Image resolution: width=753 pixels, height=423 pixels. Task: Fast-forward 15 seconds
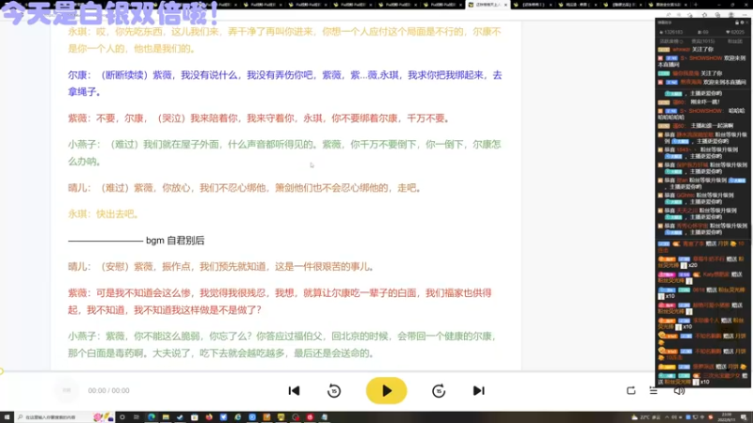[438, 391]
